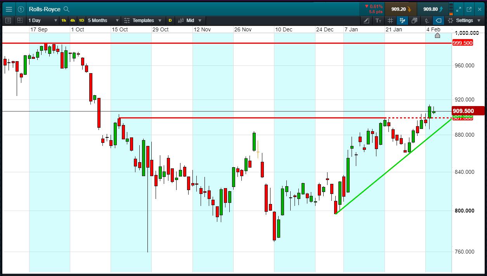This screenshot has width=487, height=276.
Task: Open the list panel icon in toolbar
Action: pos(9,20)
